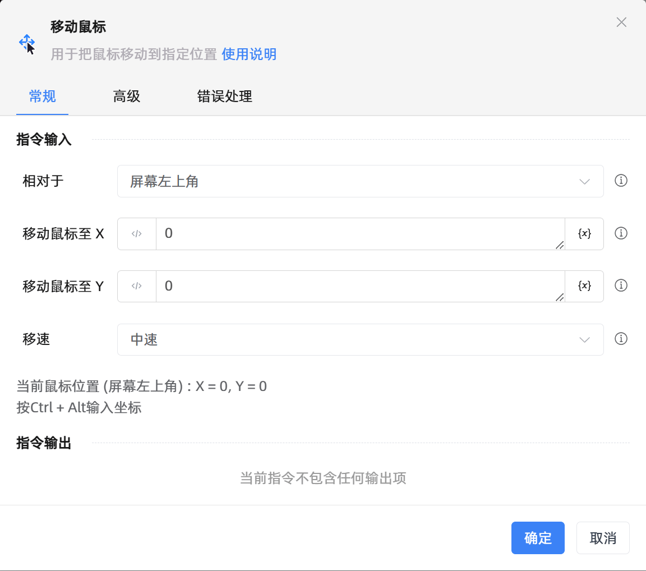
Task: Click the info icon beside 移动鼠标至 Y
Action: tap(621, 285)
